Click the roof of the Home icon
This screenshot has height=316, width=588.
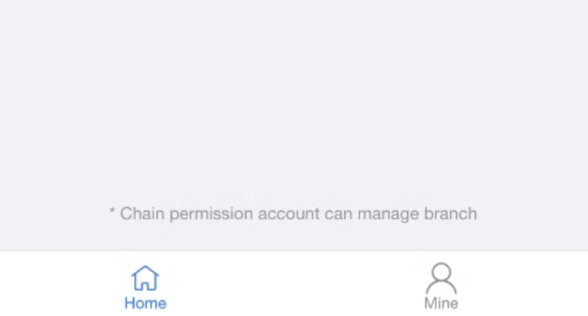145,272
